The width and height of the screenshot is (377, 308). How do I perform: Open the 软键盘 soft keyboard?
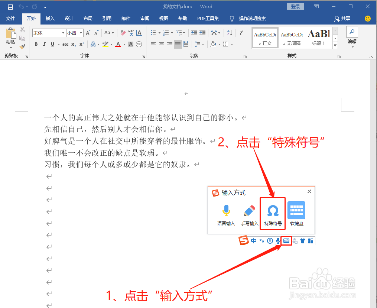(296, 213)
